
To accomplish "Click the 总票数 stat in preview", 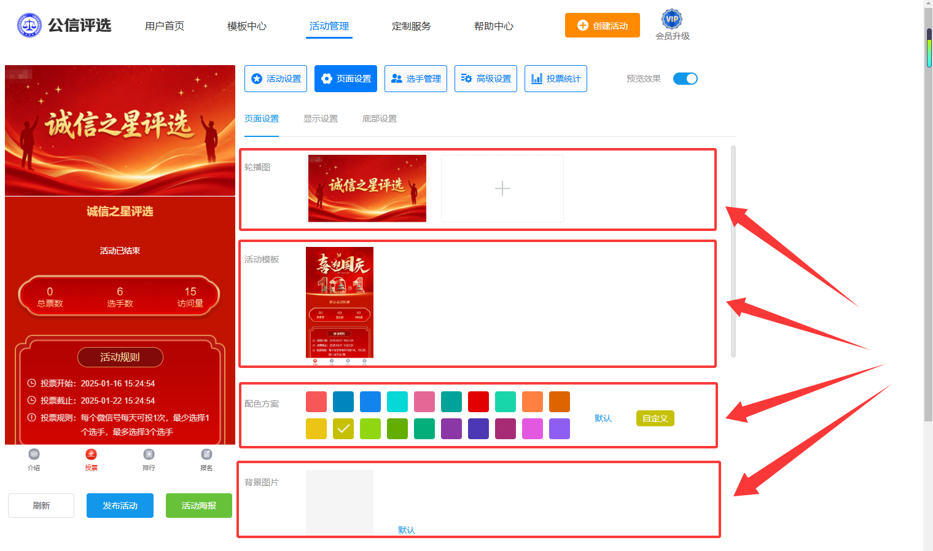I will point(50,297).
